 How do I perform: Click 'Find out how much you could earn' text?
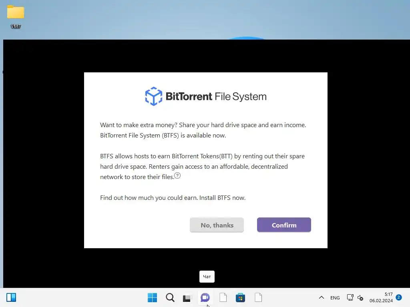(148, 197)
